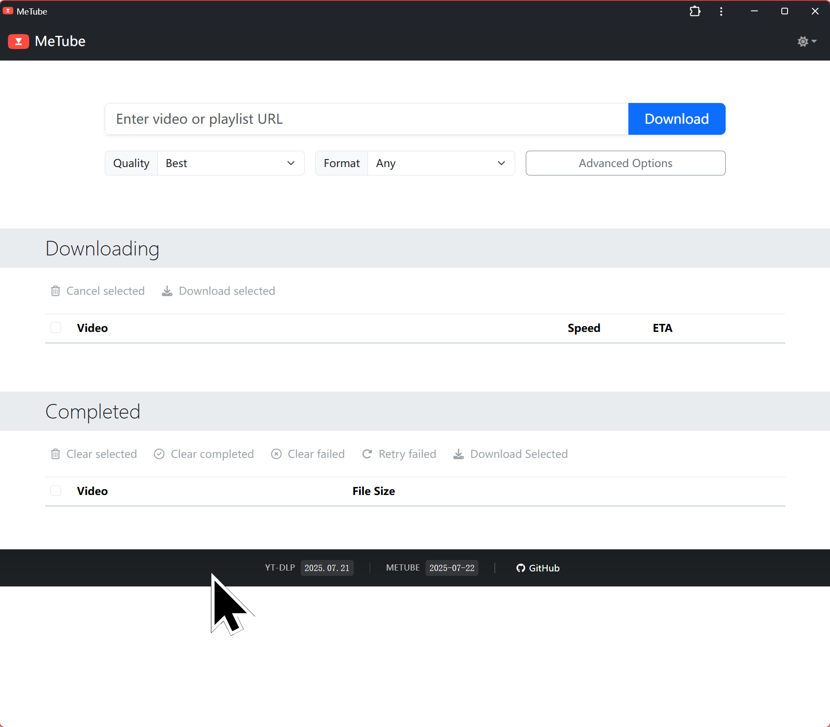Screen dimensions: 830x727
Task: Click Clear selected text
Action: [x=102, y=454]
